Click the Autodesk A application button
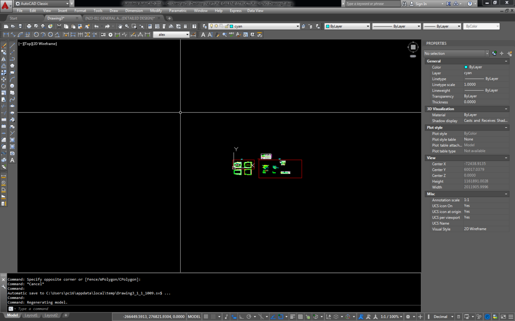Screen dimensions: 515x321 (6, 5)
